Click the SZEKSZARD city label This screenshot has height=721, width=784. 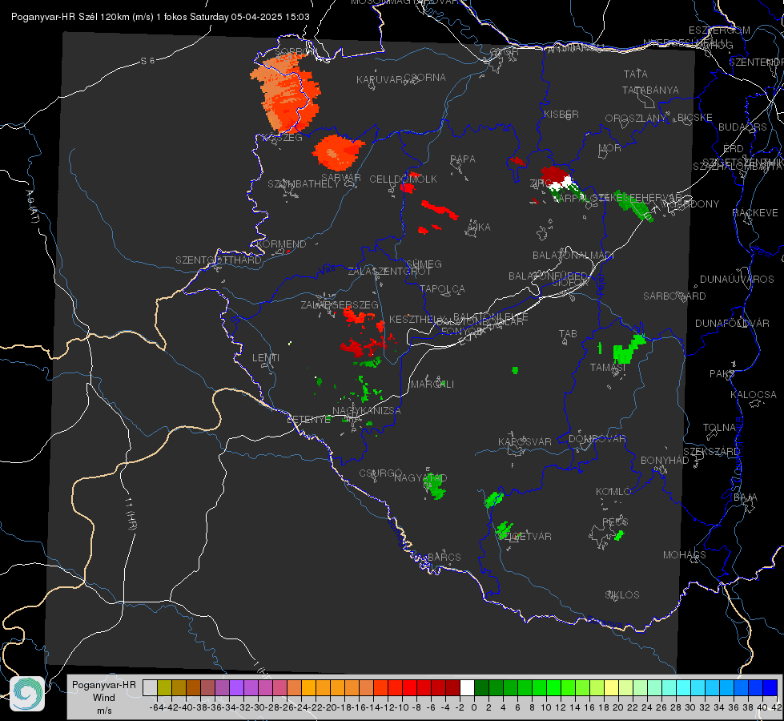[711, 451]
